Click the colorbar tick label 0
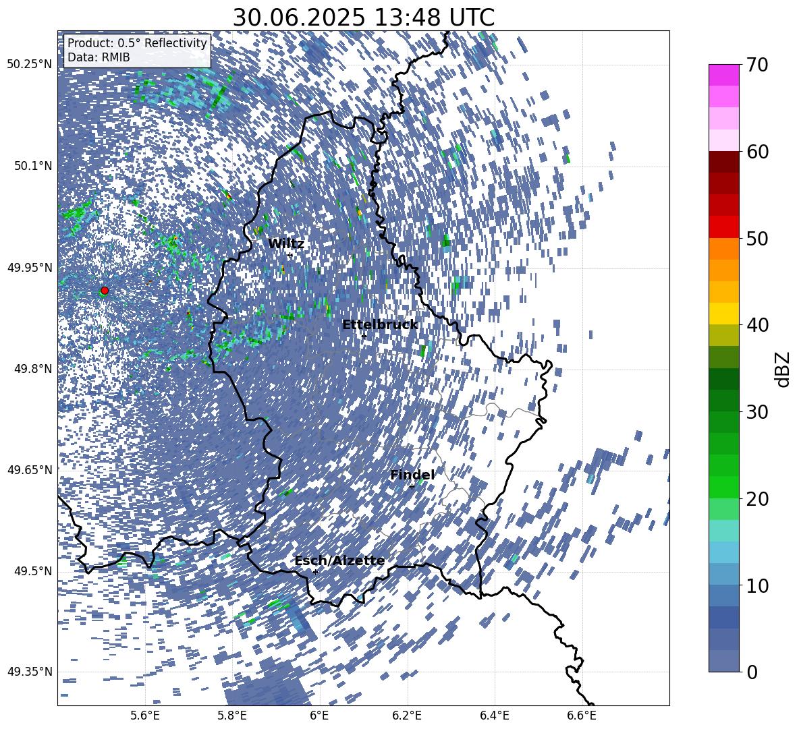 point(752,672)
